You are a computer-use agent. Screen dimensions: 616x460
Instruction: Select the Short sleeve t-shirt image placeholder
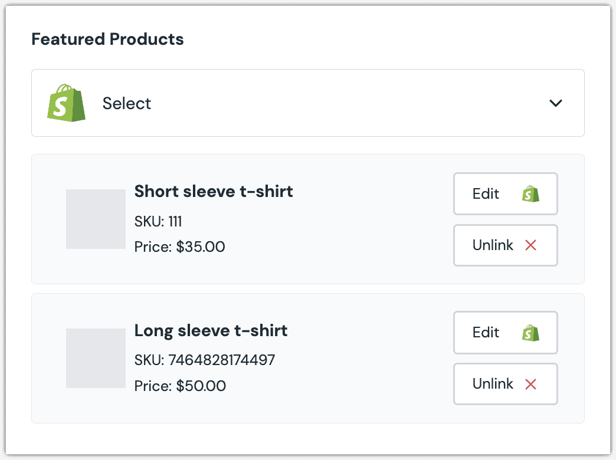[96, 219]
